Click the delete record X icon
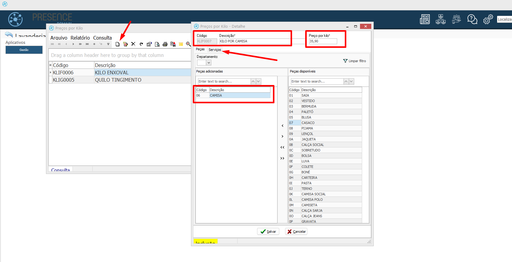 133,44
